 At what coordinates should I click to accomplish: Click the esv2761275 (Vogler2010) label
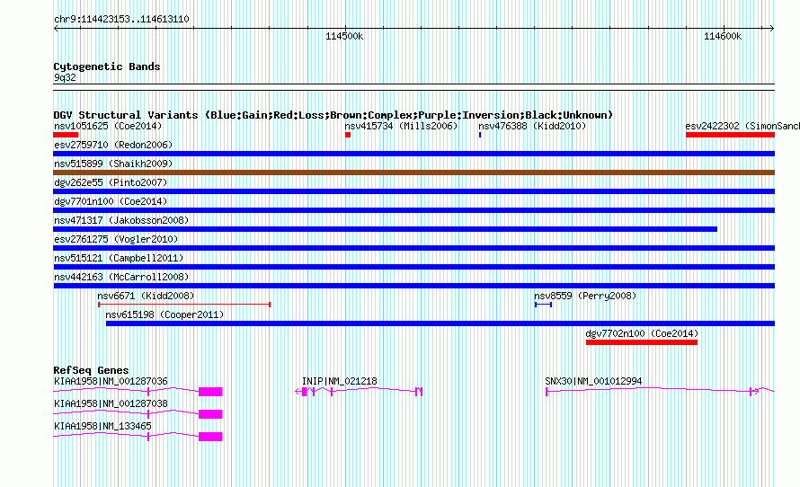point(116,239)
